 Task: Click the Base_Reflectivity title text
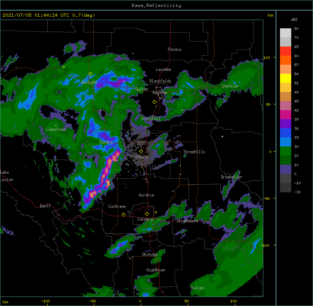coord(156,5)
